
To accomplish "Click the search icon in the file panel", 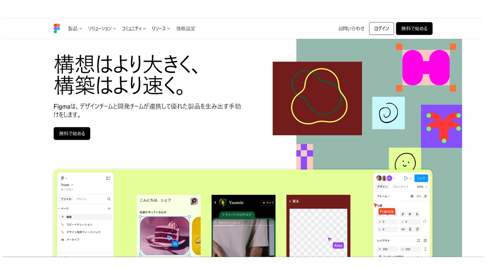I will [x=109, y=199].
